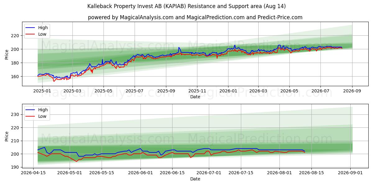Click the '180' price tick on the top chart
Viewport: 373px width, 186px height.
(16, 63)
